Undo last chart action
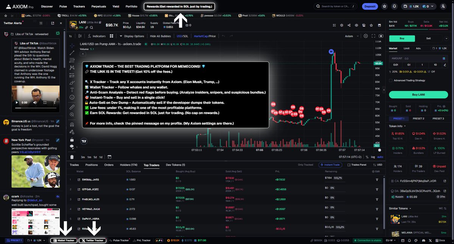 click(x=223, y=36)
